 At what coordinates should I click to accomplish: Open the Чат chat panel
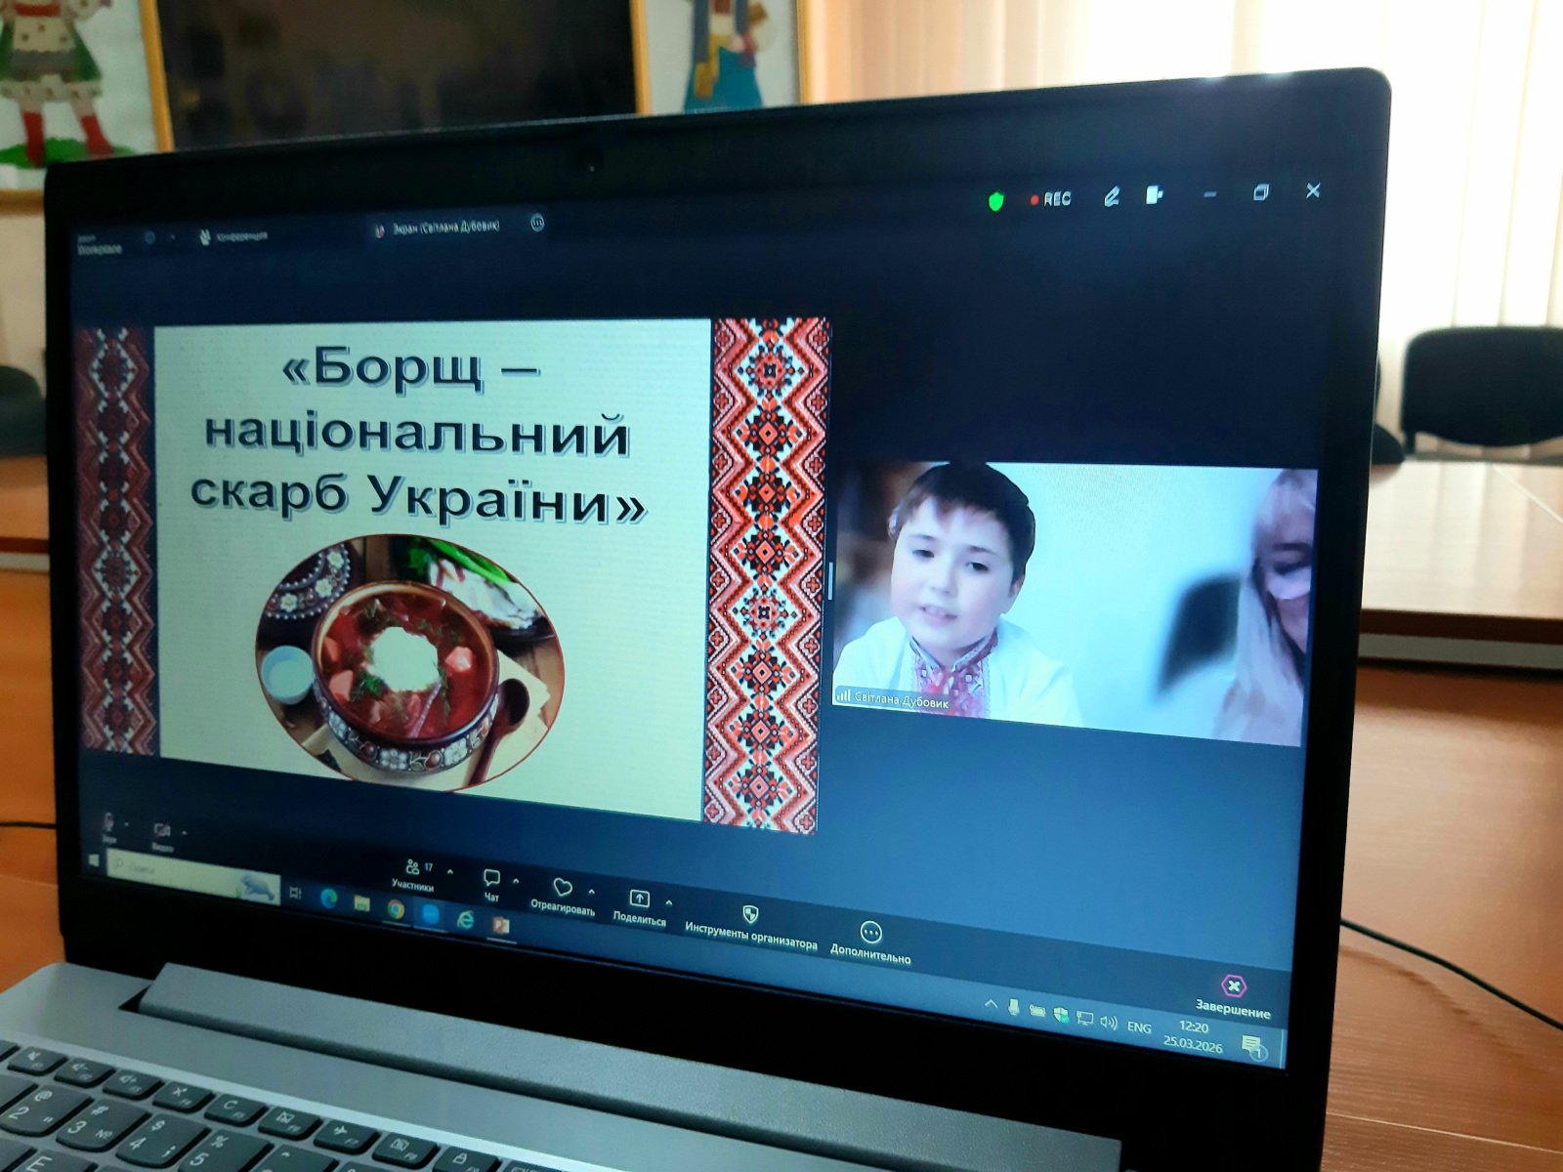[x=491, y=880]
